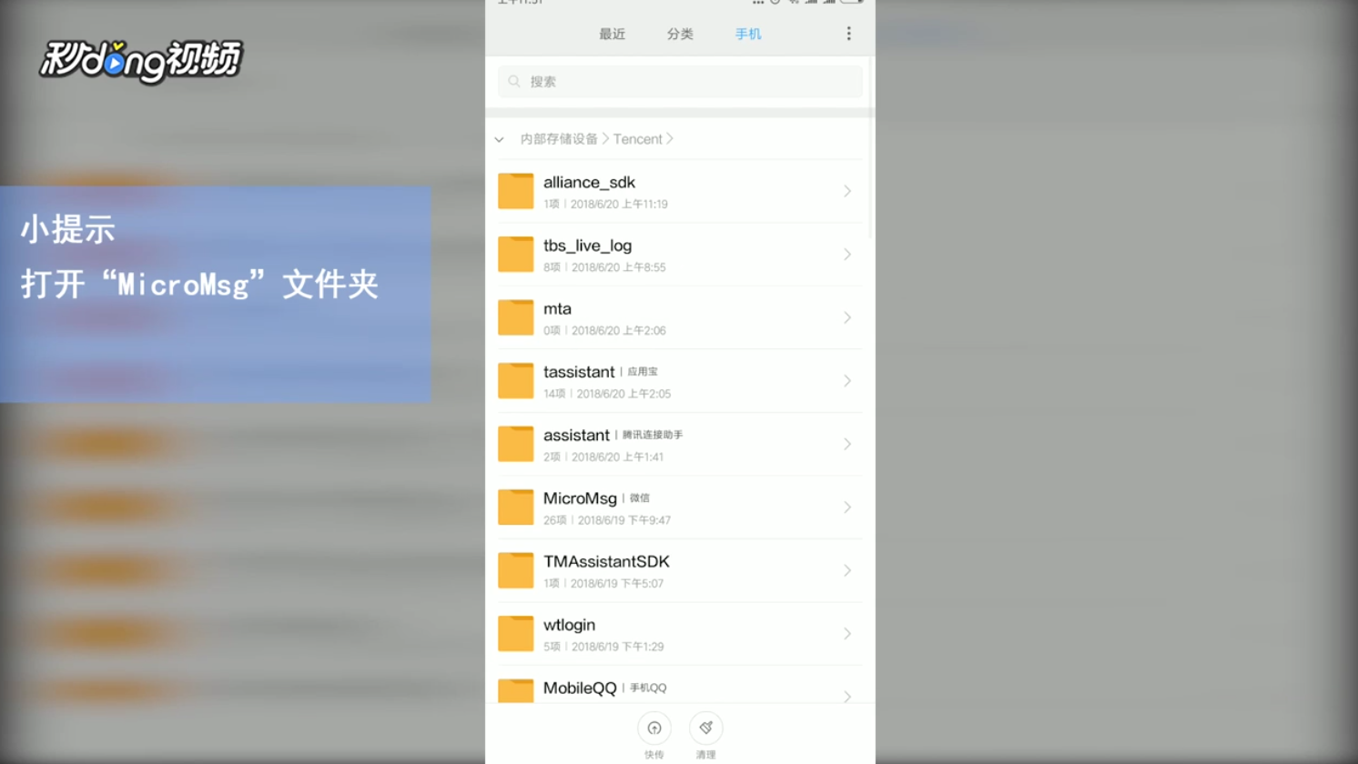This screenshot has height=764, width=1358.
Task: Click the 应用宝 label beside tassistant
Action: coord(643,372)
